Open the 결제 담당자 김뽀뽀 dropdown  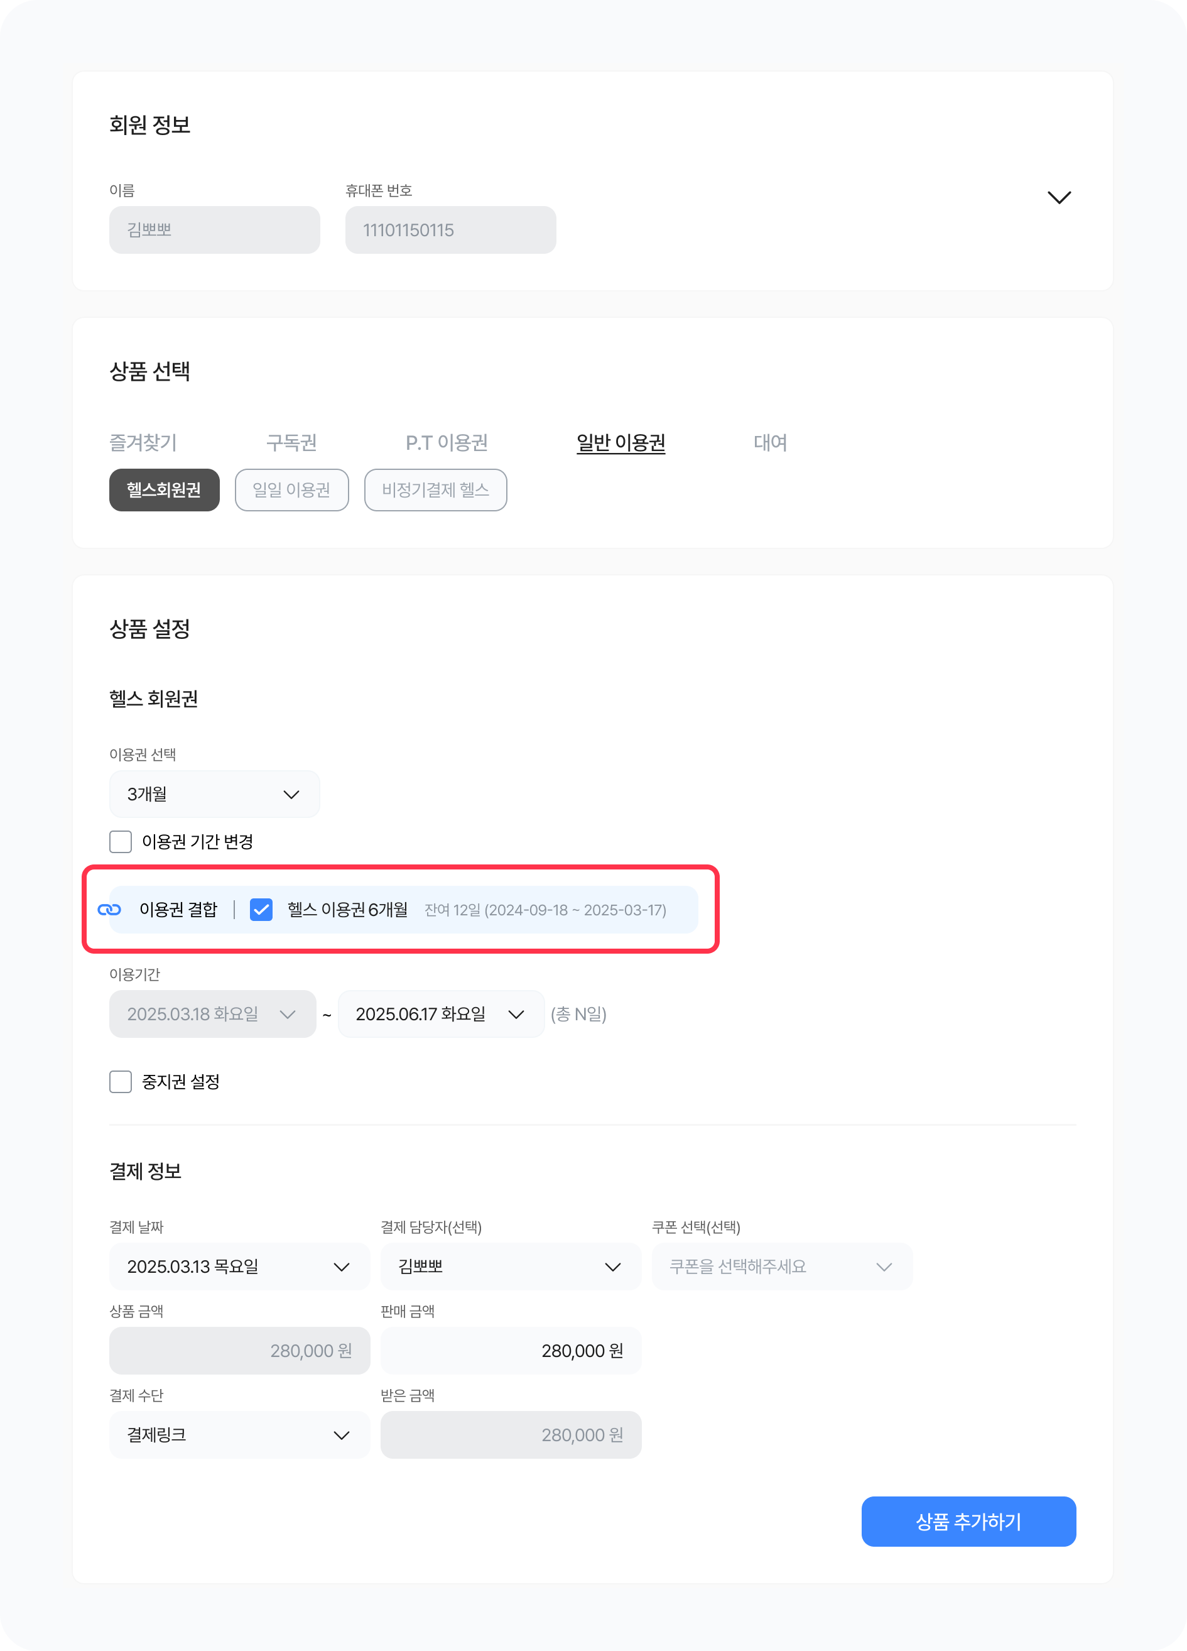click(510, 1267)
